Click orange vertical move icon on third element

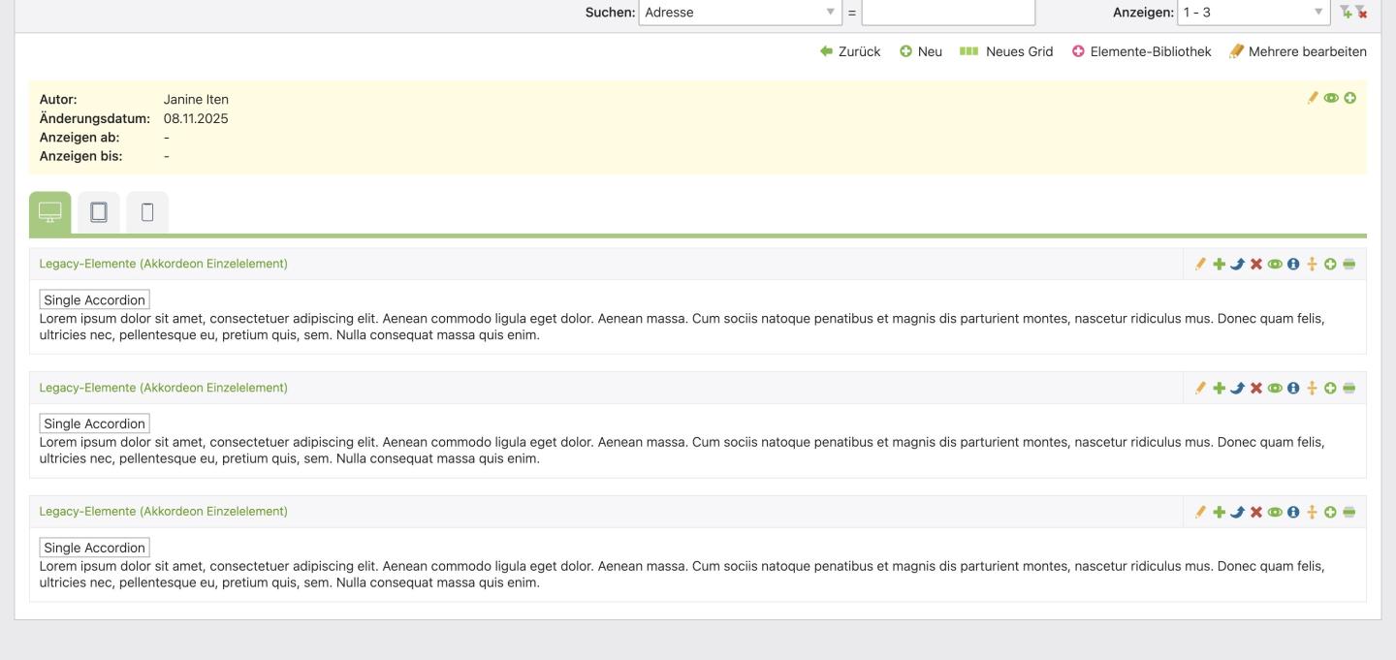pyautogui.click(x=1312, y=512)
